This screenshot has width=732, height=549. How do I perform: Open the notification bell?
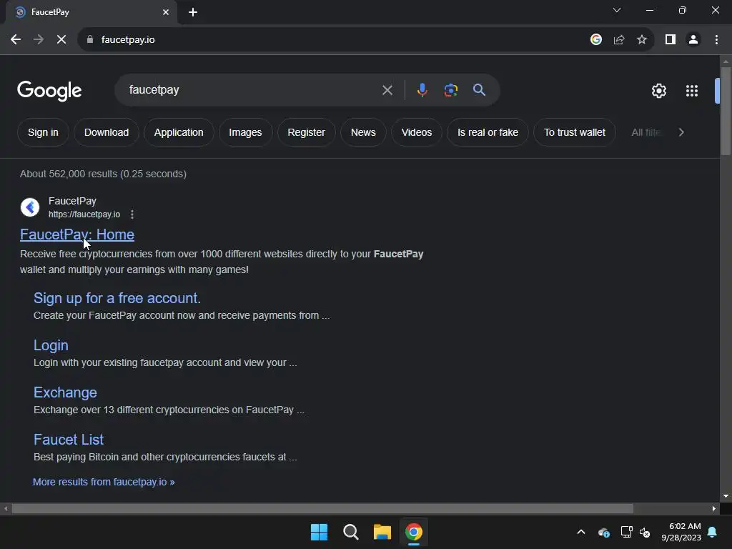pyautogui.click(x=713, y=532)
